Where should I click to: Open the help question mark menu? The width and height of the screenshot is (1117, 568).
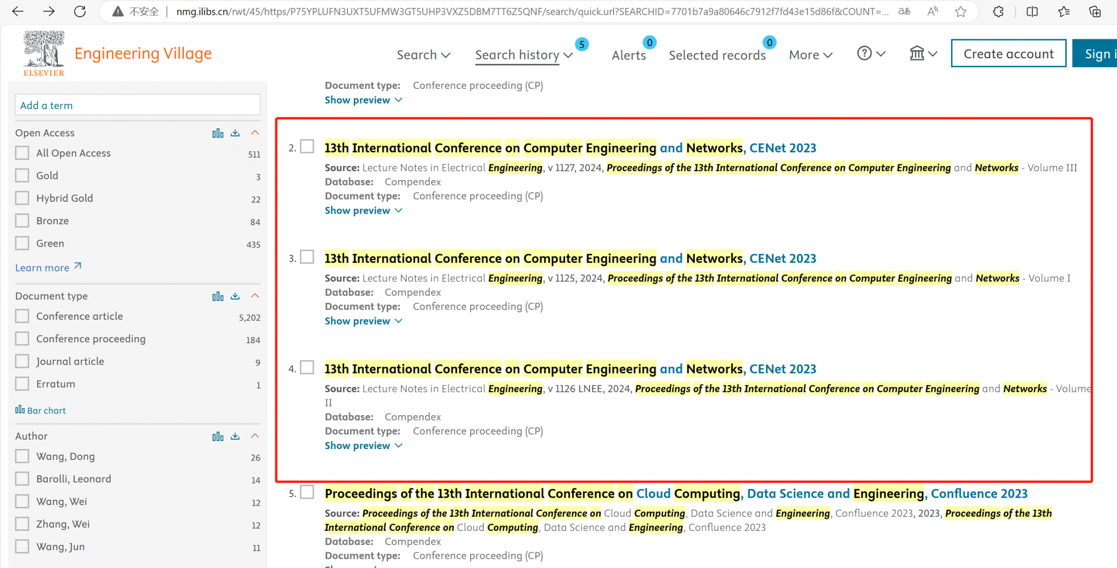coord(871,53)
